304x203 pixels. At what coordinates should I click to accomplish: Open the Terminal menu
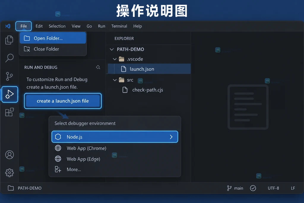click(119, 26)
